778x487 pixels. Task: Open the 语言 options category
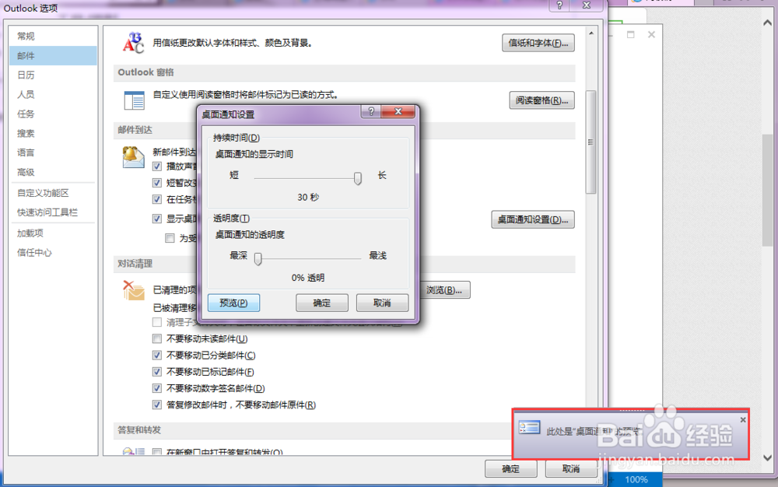53,152
